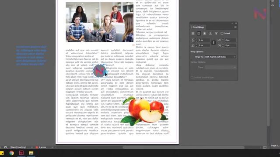Image resolution: width=280 pixels, height=157 pixels.
Task: Open Sticky Notes from the taskbar
Action: point(2,153)
